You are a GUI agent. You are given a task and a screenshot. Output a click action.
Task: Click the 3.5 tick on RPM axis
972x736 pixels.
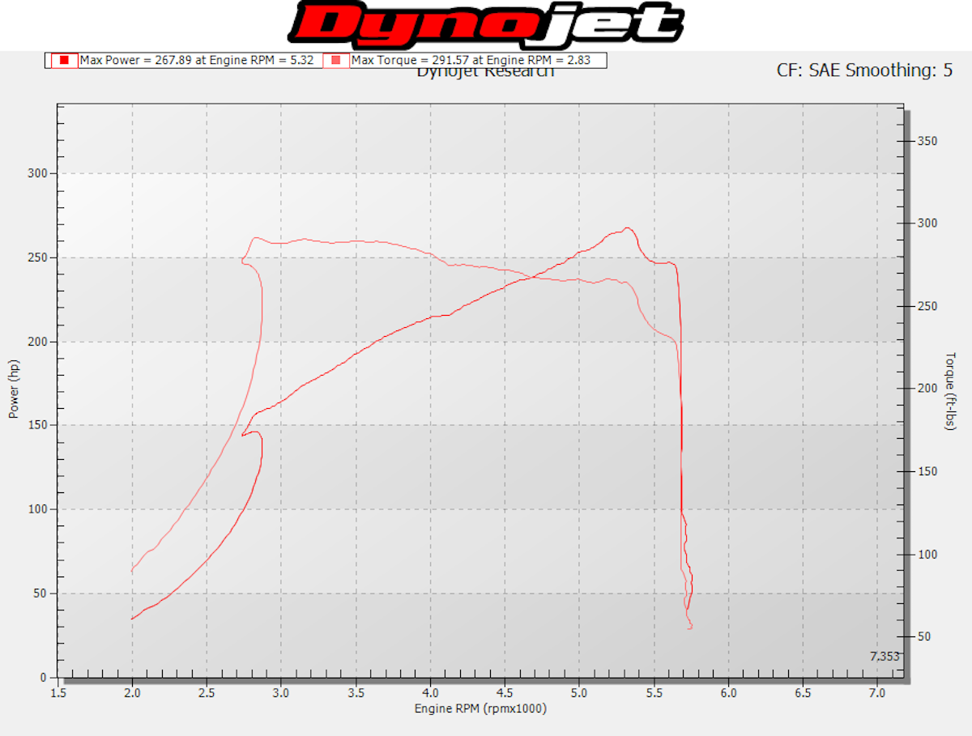tap(356, 693)
